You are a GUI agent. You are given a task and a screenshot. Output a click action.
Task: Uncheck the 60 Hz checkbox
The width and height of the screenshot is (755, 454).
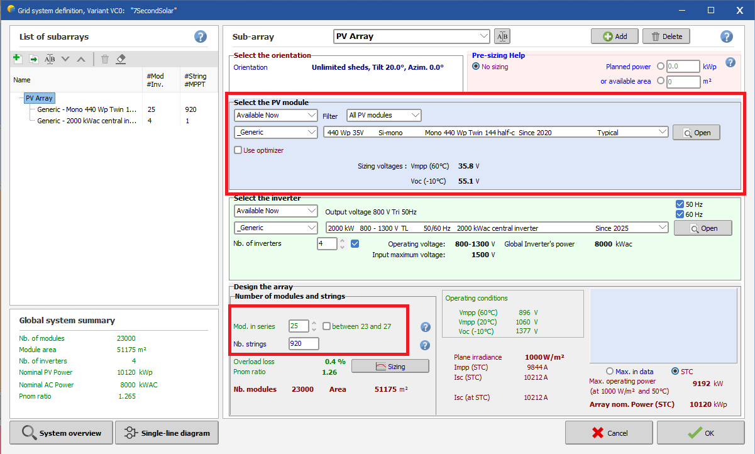click(x=680, y=214)
